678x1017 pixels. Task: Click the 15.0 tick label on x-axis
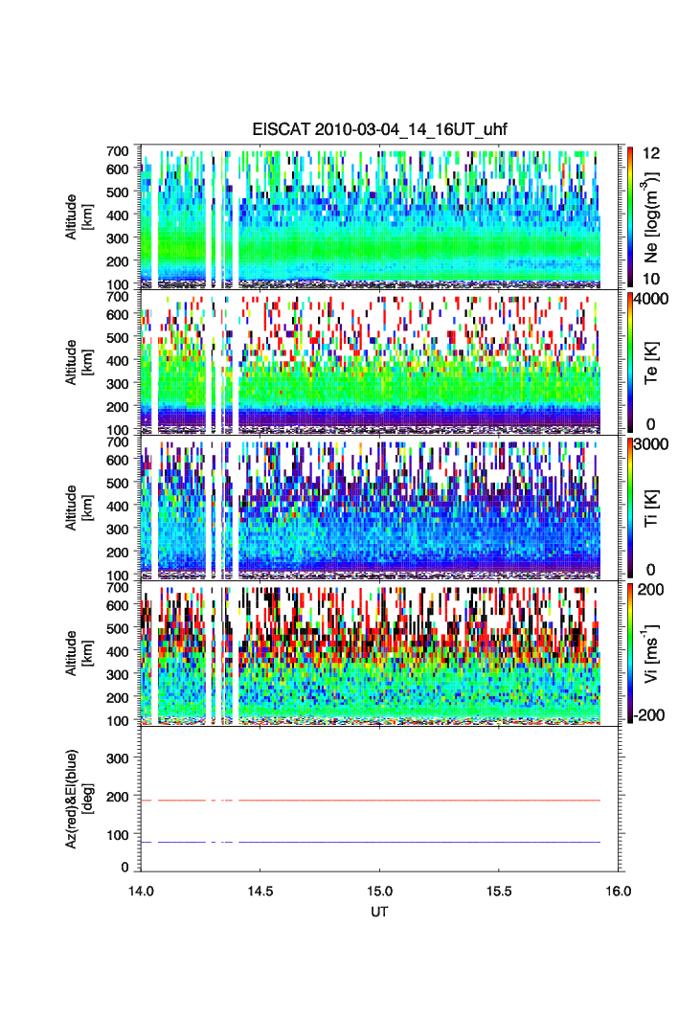coord(380,890)
